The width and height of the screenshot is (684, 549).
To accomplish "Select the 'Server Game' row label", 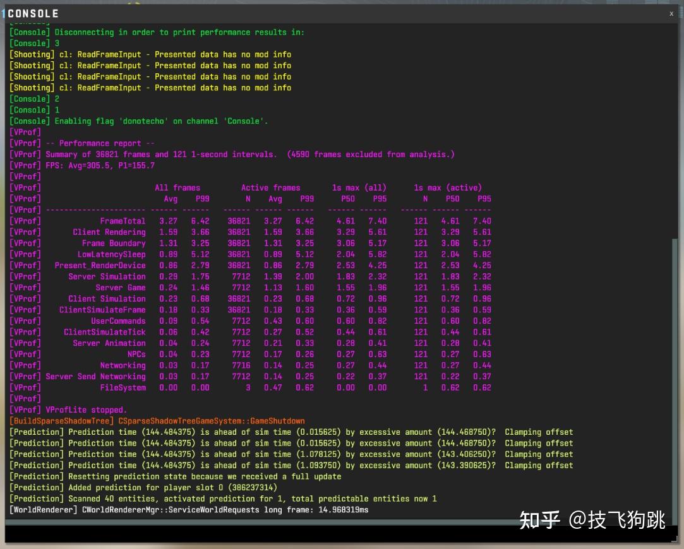I will pyautogui.click(x=121, y=288).
